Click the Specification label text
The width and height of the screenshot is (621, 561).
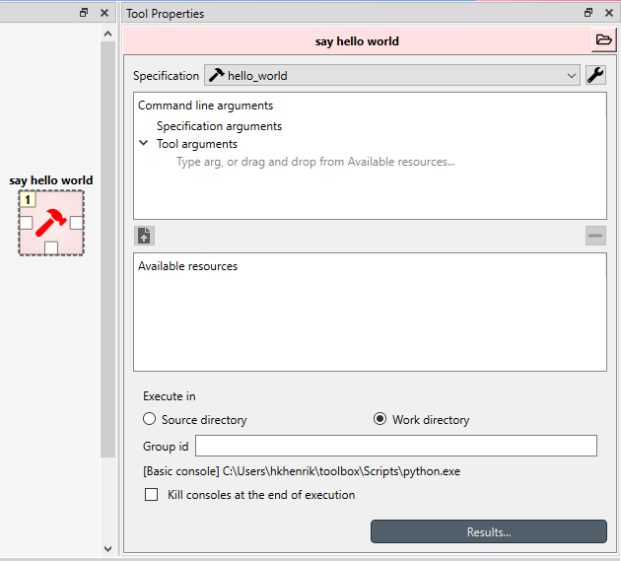pos(166,75)
